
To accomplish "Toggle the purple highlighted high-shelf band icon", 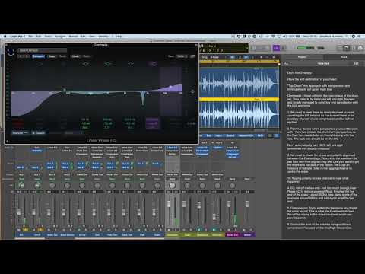I will (153, 63).
